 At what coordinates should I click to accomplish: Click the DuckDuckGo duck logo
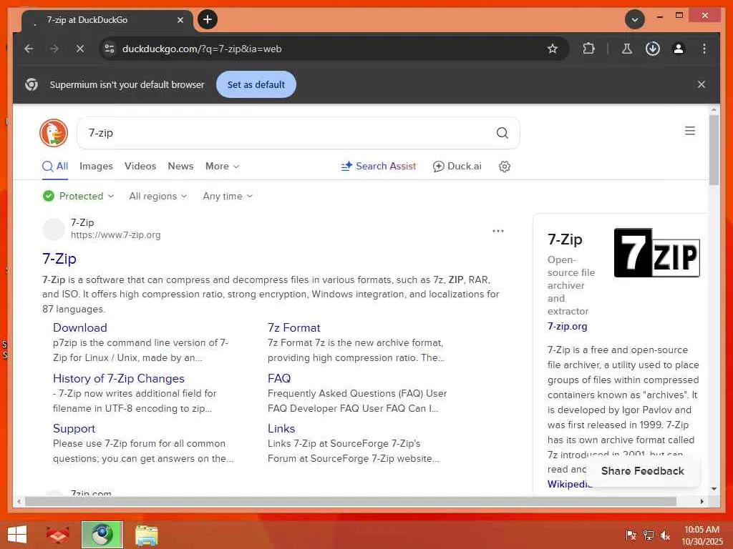(54, 132)
